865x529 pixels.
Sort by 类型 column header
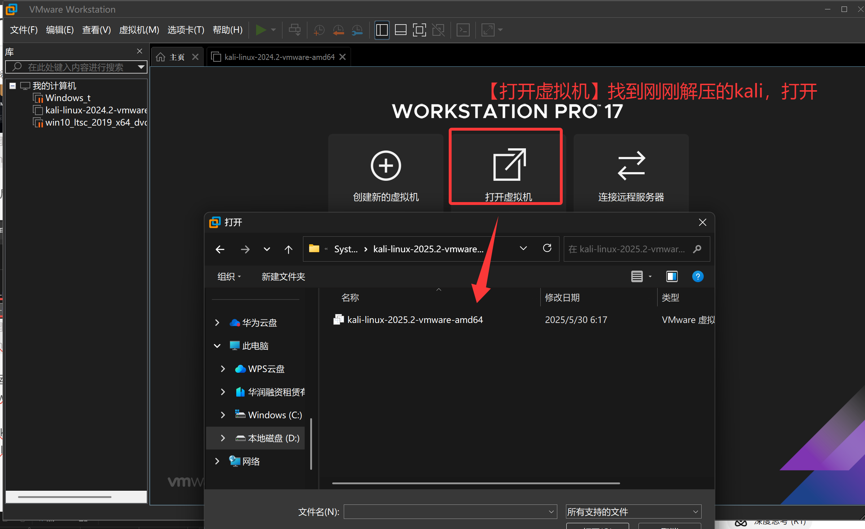click(x=670, y=298)
